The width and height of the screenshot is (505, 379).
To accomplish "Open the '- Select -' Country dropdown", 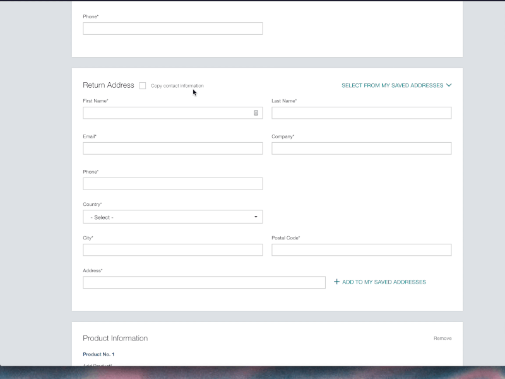I will [172, 217].
